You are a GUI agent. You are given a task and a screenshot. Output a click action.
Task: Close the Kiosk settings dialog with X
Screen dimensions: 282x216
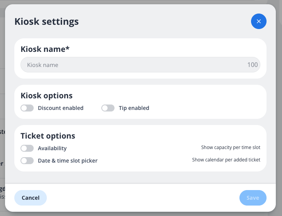(259, 21)
